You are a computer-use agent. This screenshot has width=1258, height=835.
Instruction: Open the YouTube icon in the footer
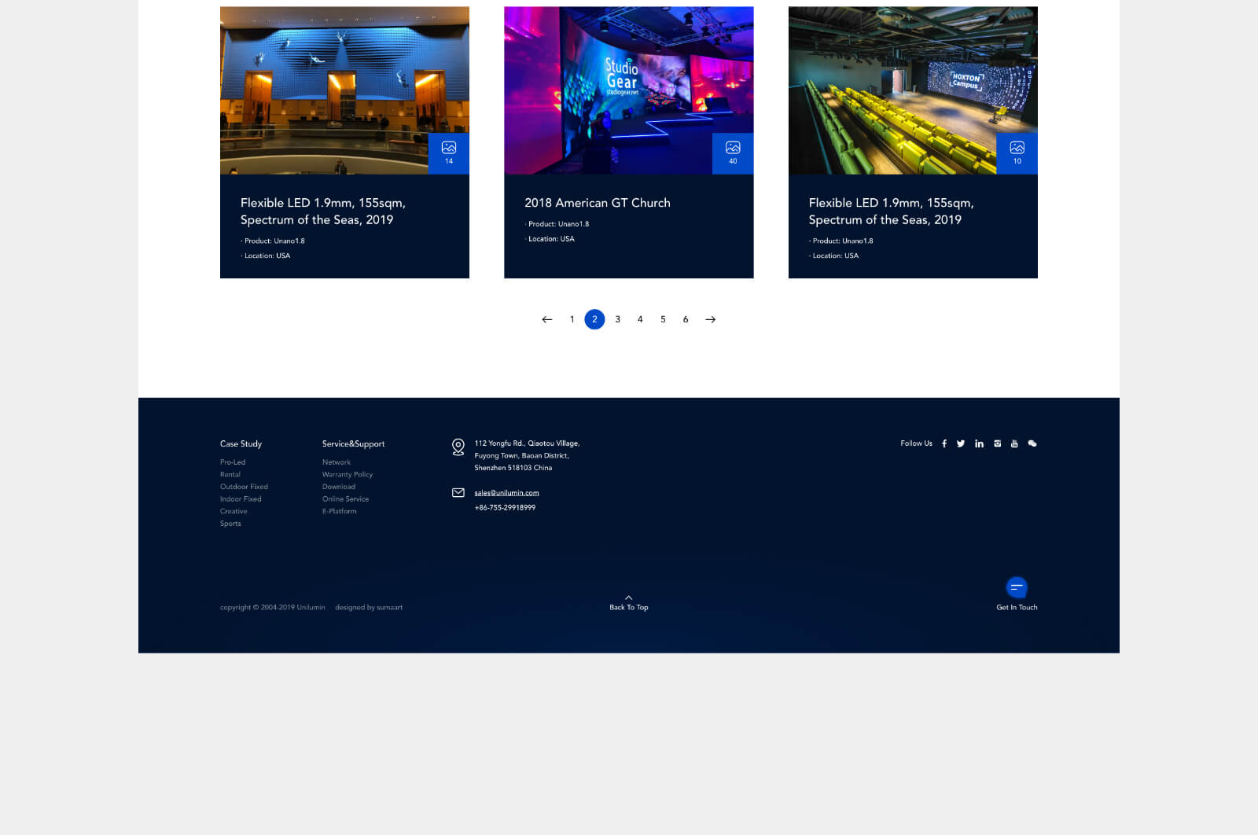pyautogui.click(x=1014, y=444)
